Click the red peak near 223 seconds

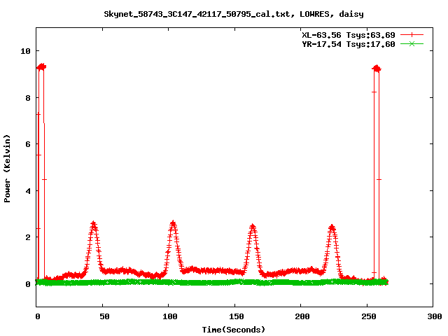coord(332,227)
